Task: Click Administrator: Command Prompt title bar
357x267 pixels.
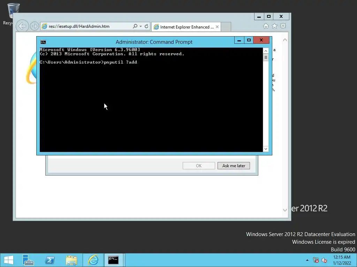Action: pos(154,42)
